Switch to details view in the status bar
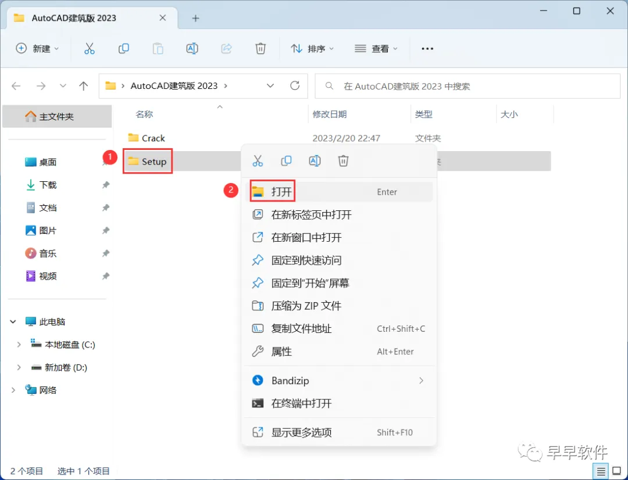The height and width of the screenshot is (480, 628). (601, 472)
